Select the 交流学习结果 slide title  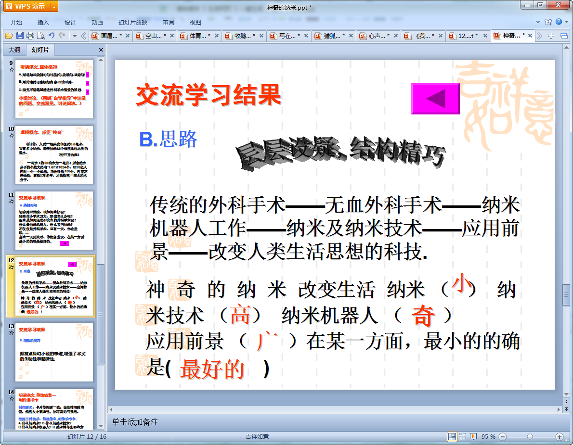[x=208, y=95]
